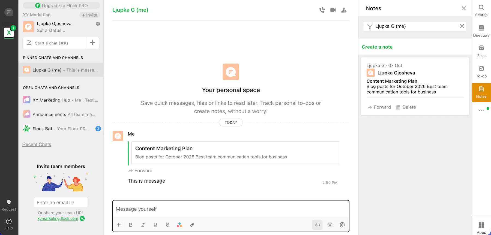Apply underline formatting in message editor
The image size is (491, 235).
coord(155,225)
